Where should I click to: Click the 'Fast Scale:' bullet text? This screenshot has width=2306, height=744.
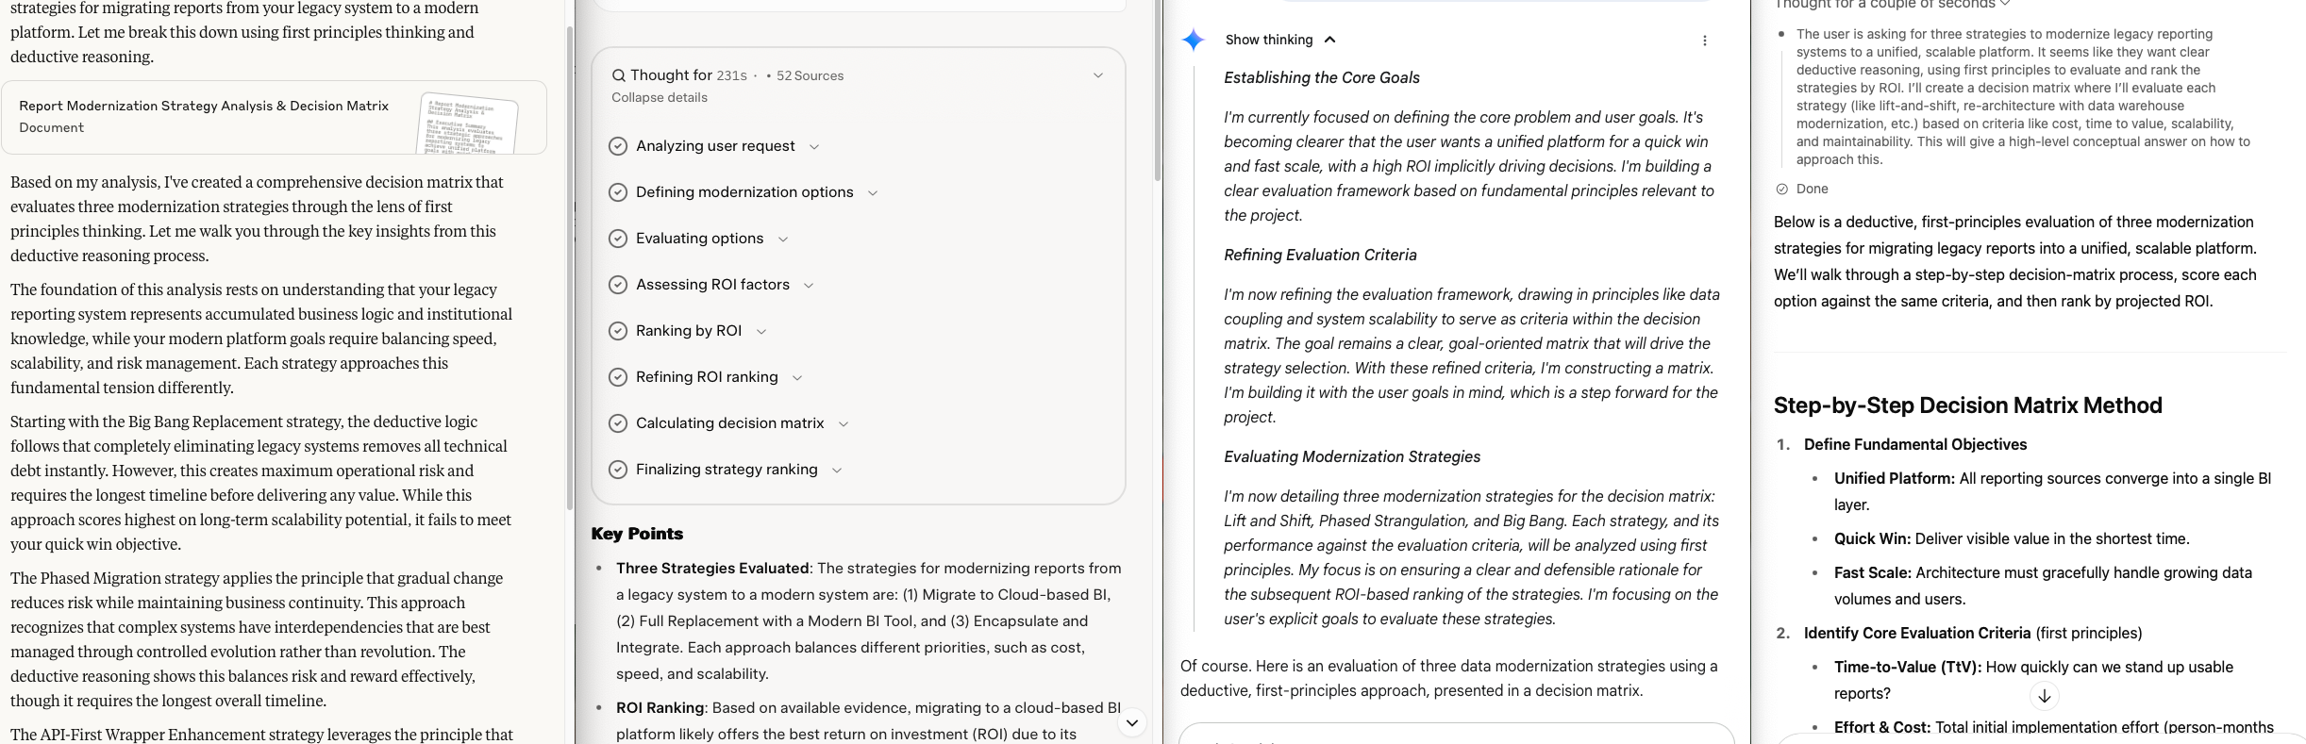point(1873,572)
